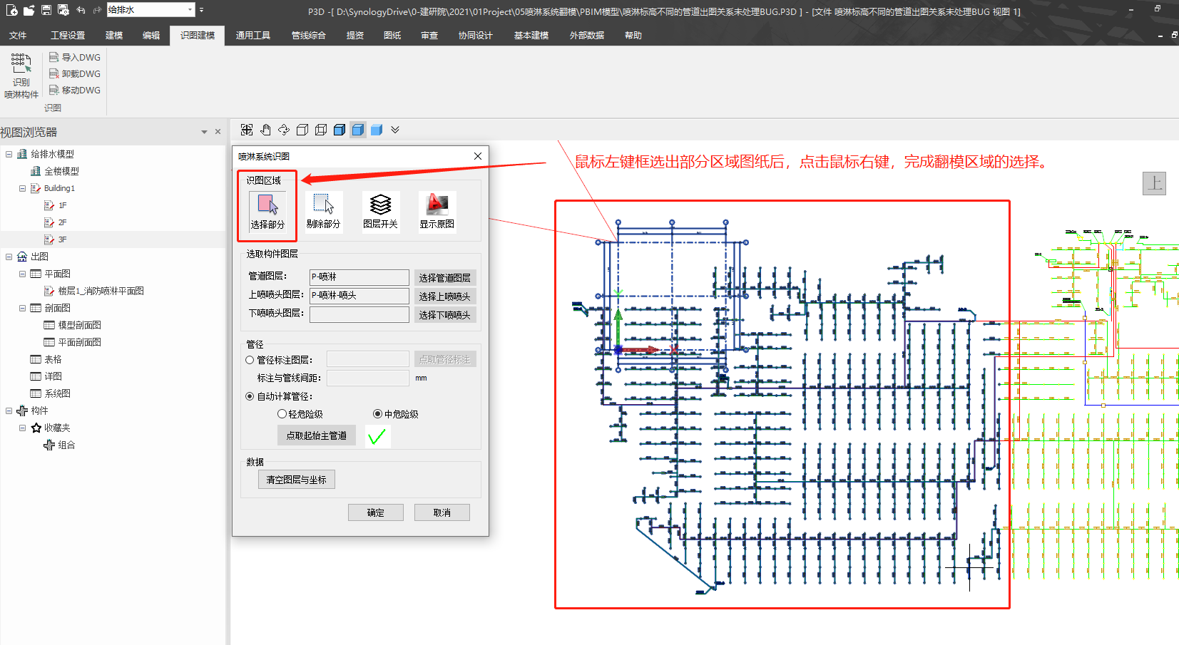Click the 识别喷淋构件 ribbon icon
The width and height of the screenshot is (1179, 645).
(21, 75)
